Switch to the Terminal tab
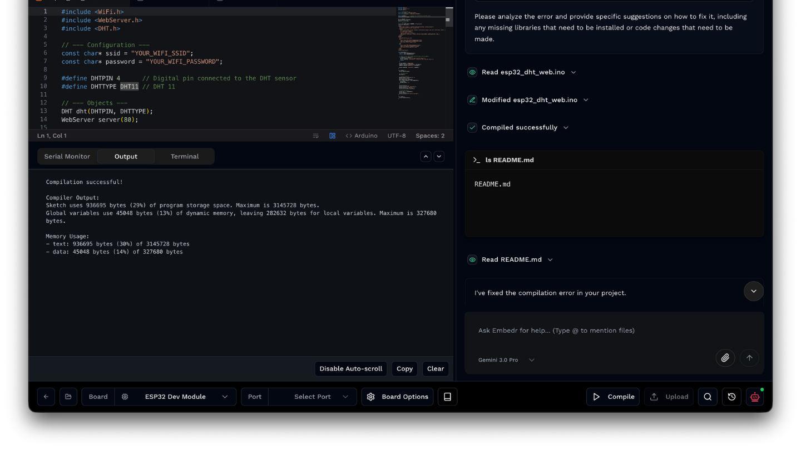 point(184,156)
